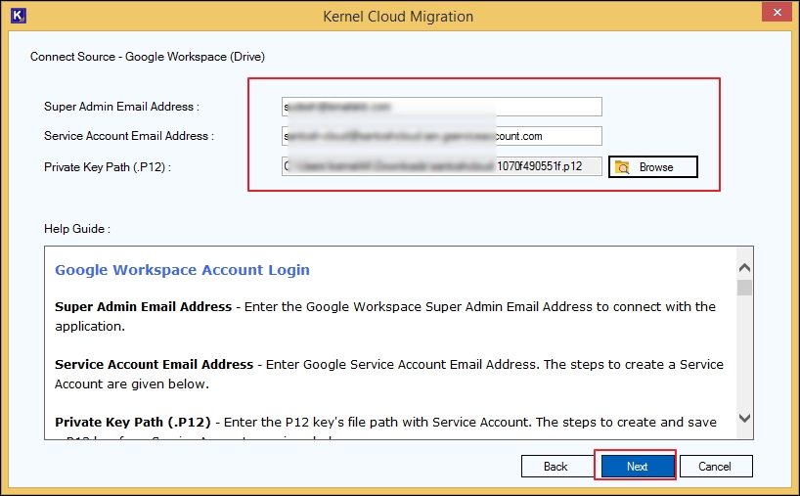Click the Kernel Cloud Migration title text
This screenshot has height=496, width=800.
pos(398,17)
